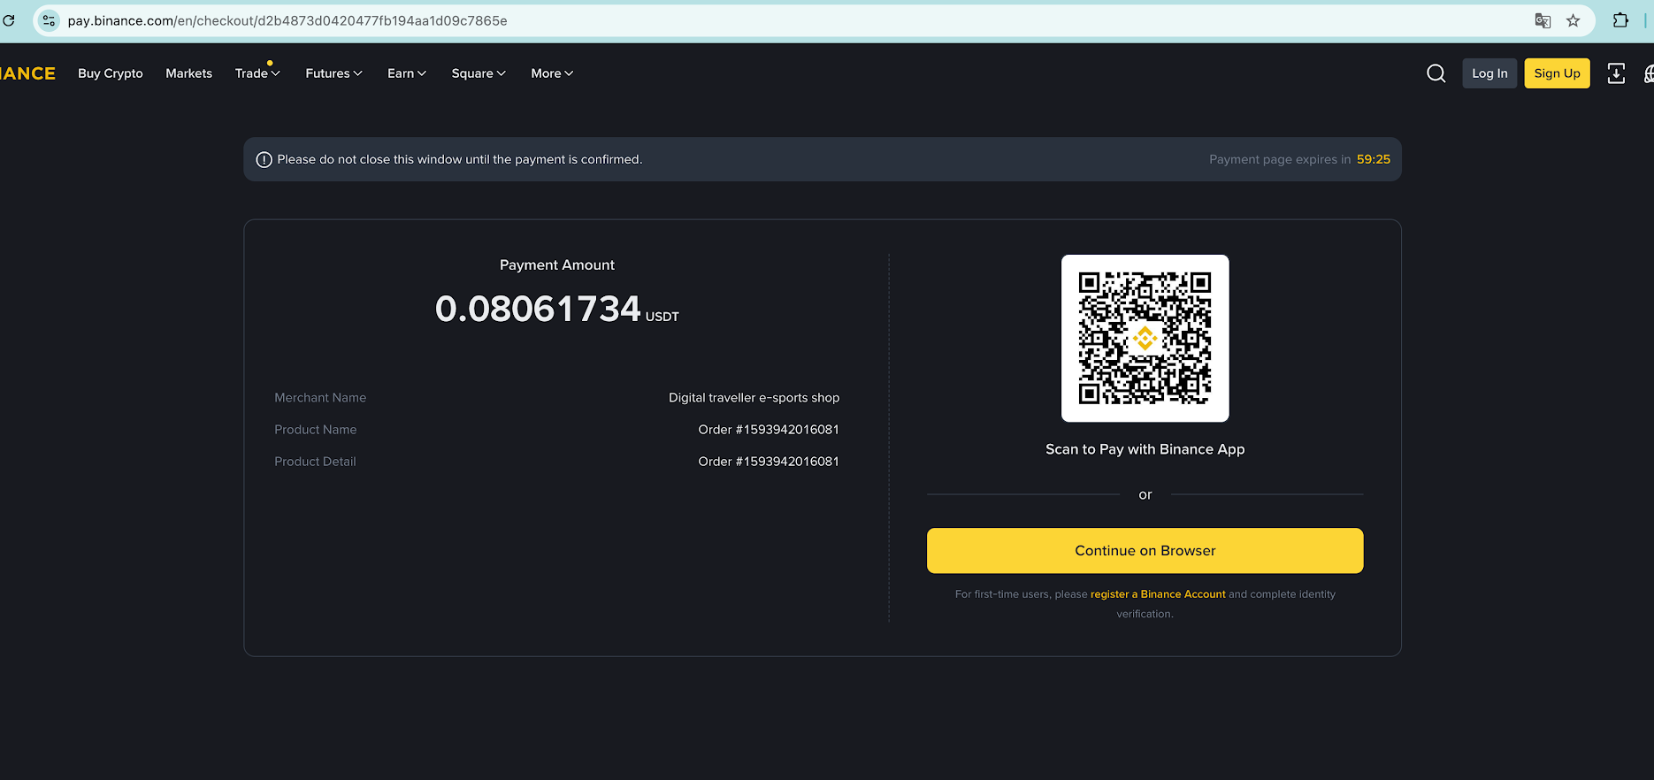Focus the address bar URL
Image resolution: width=1654 pixels, height=780 pixels.
click(x=287, y=20)
